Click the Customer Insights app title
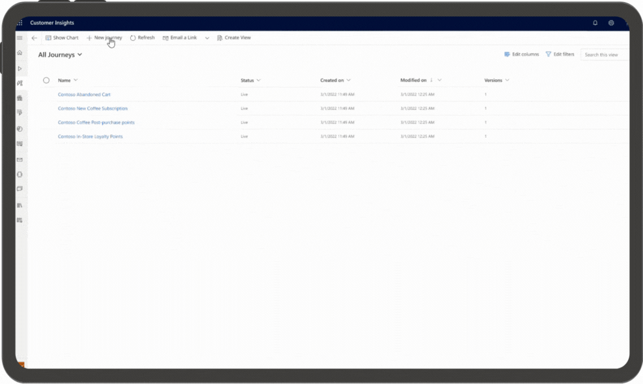The width and height of the screenshot is (643, 384). [x=52, y=23]
